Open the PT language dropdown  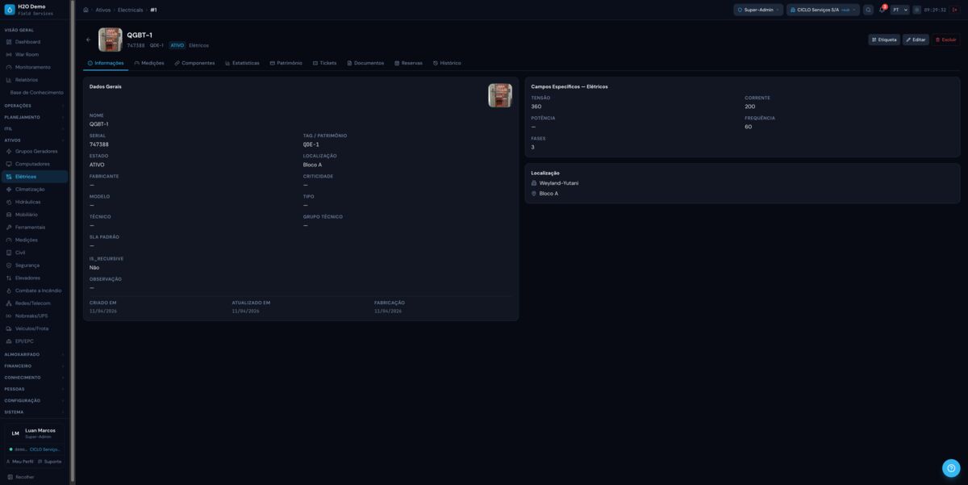tap(899, 10)
